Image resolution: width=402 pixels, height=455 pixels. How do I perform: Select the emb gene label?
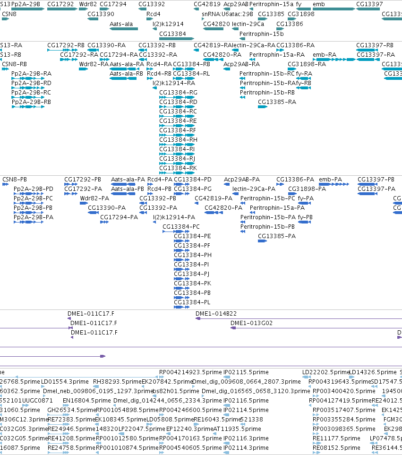318,4
